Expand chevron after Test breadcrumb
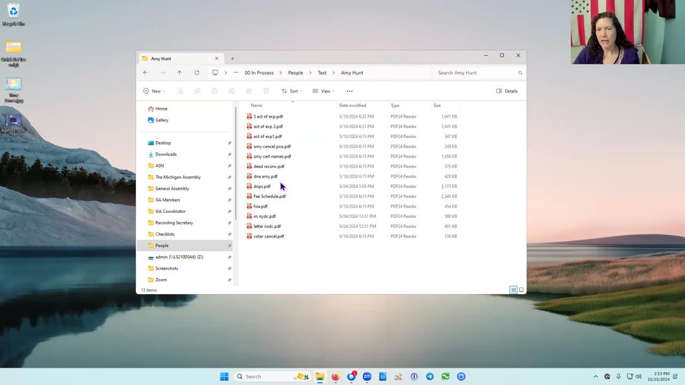685x385 pixels. (x=333, y=73)
